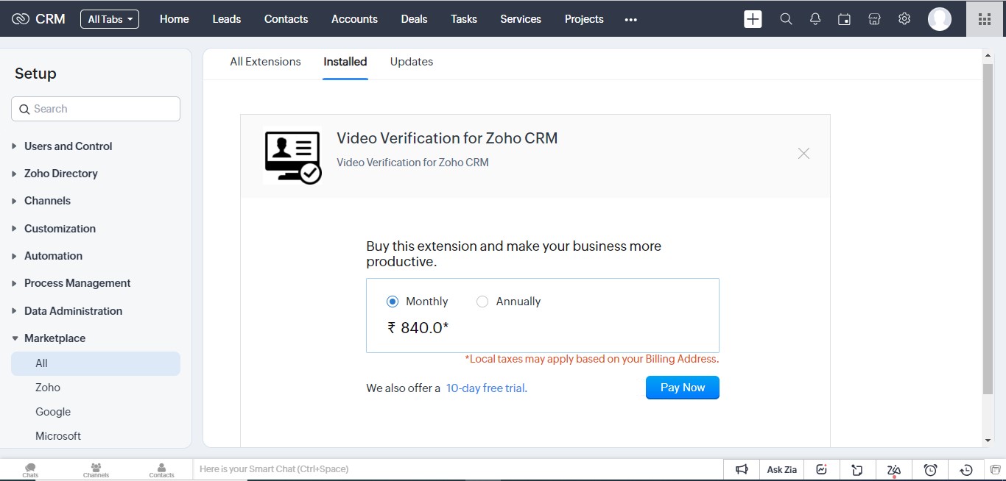Expand Process Management section

[77, 283]
